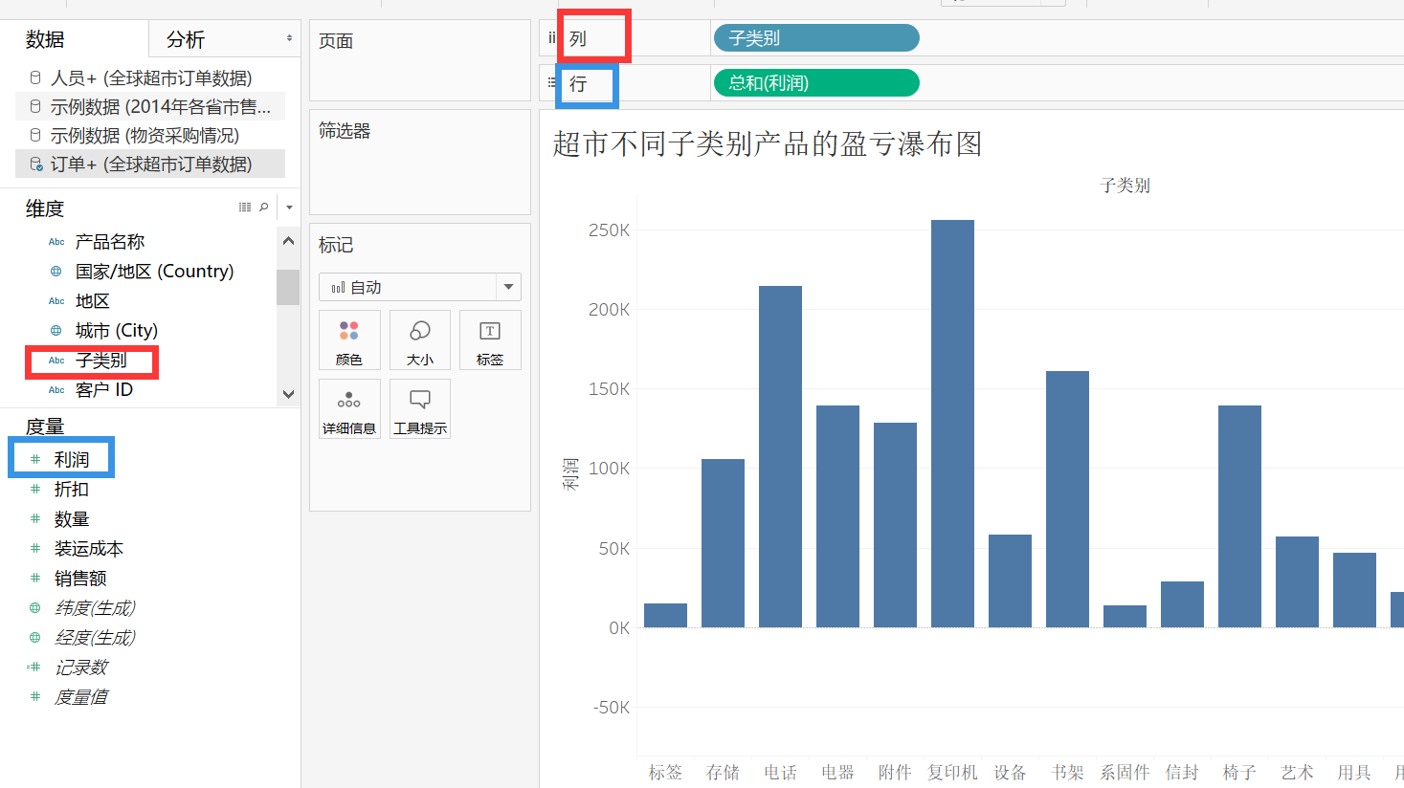This screenshot has width=1404, height=788.
Task: Select the 销售额 measure field
Action: point(80,578)
